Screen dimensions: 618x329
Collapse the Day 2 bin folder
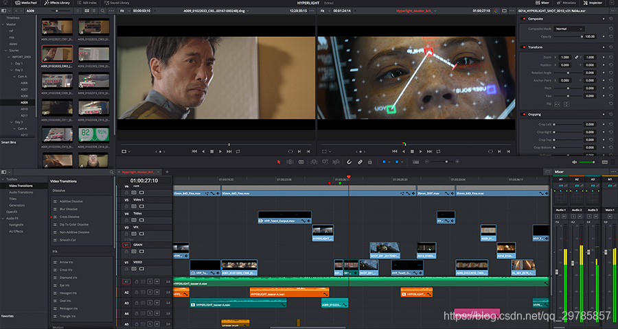click(12, 70)
